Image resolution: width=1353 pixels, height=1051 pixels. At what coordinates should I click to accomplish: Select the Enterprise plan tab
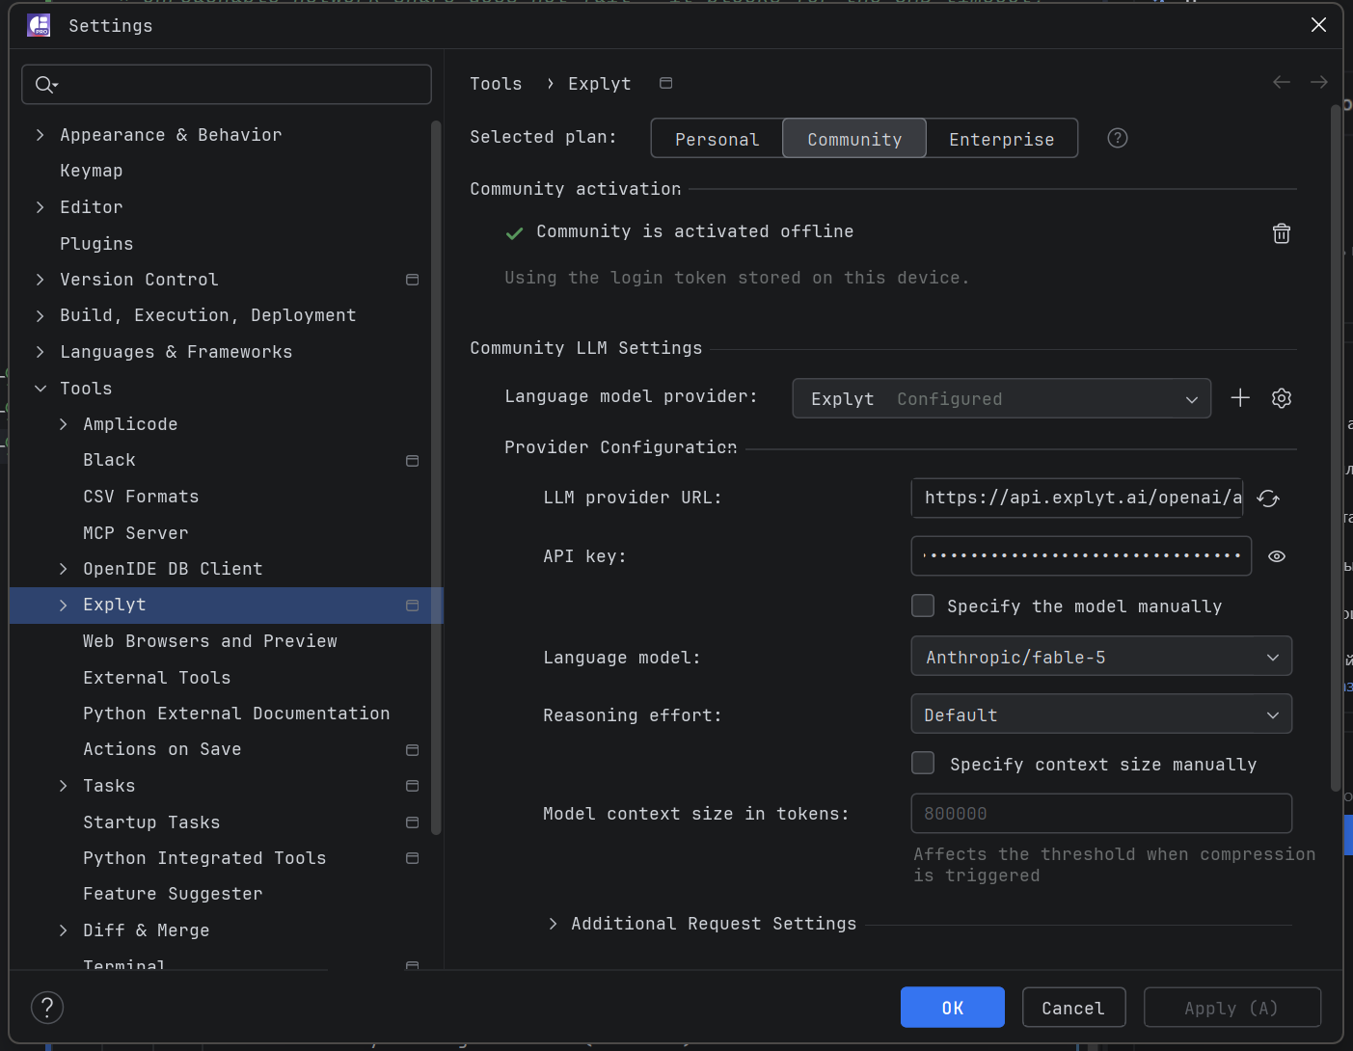coord(1002,139)
